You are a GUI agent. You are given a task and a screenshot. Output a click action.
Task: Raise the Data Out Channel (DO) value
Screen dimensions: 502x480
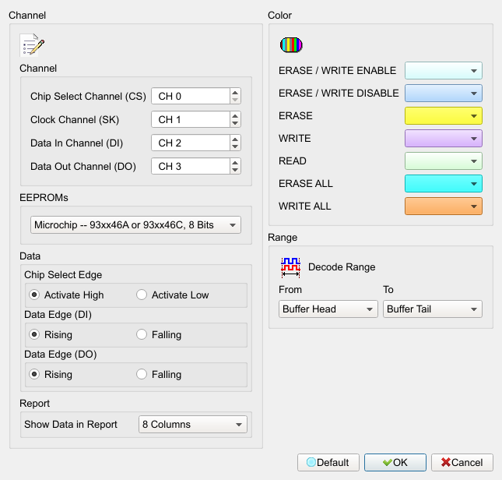coord(235,163)
